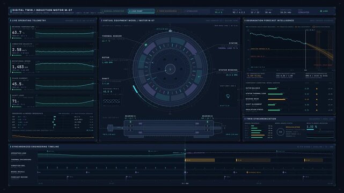The height and width of the screenshot is (193, 344).
Task: Open the Phase Current 45.5 reading
Action: [x=17, y=84]
